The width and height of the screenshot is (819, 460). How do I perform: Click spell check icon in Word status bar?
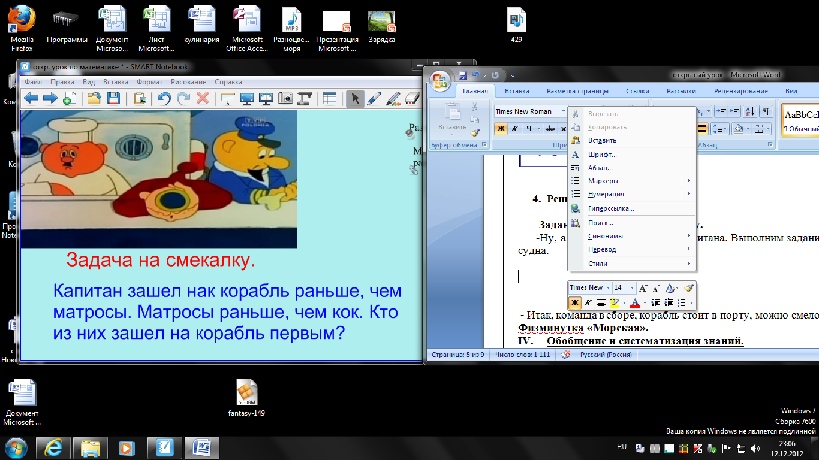[565, 355]
